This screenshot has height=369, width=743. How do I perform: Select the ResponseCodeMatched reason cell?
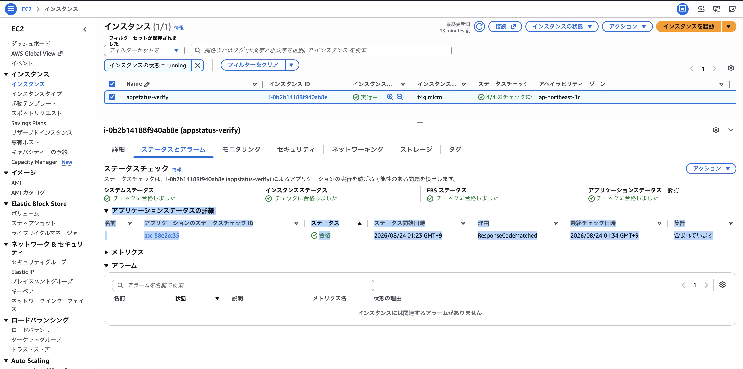point(507,236)
